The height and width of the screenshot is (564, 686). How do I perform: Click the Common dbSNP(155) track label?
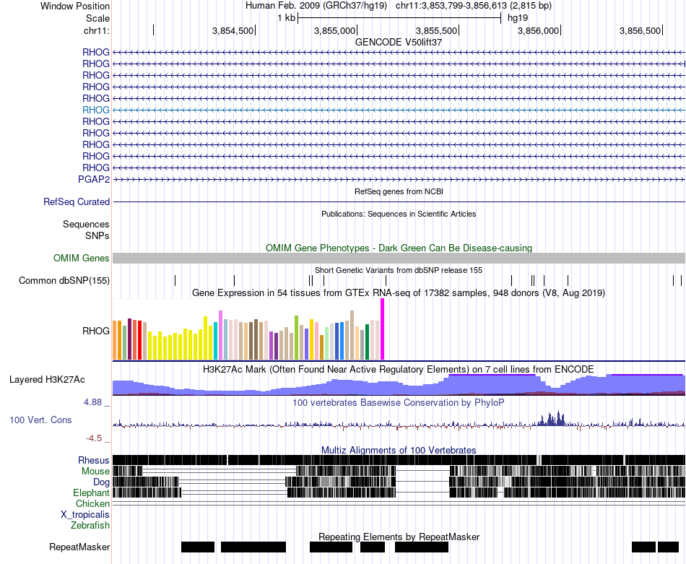64,280
